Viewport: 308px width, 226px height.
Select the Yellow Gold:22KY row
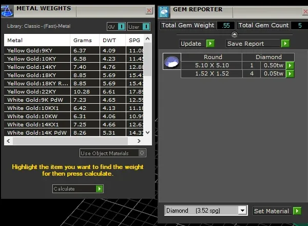point(73,92)
